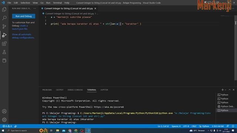Viewport: 237px width, 133px height.
Task: Open the Accounts menu icon
Action: [x=4, y=111]
